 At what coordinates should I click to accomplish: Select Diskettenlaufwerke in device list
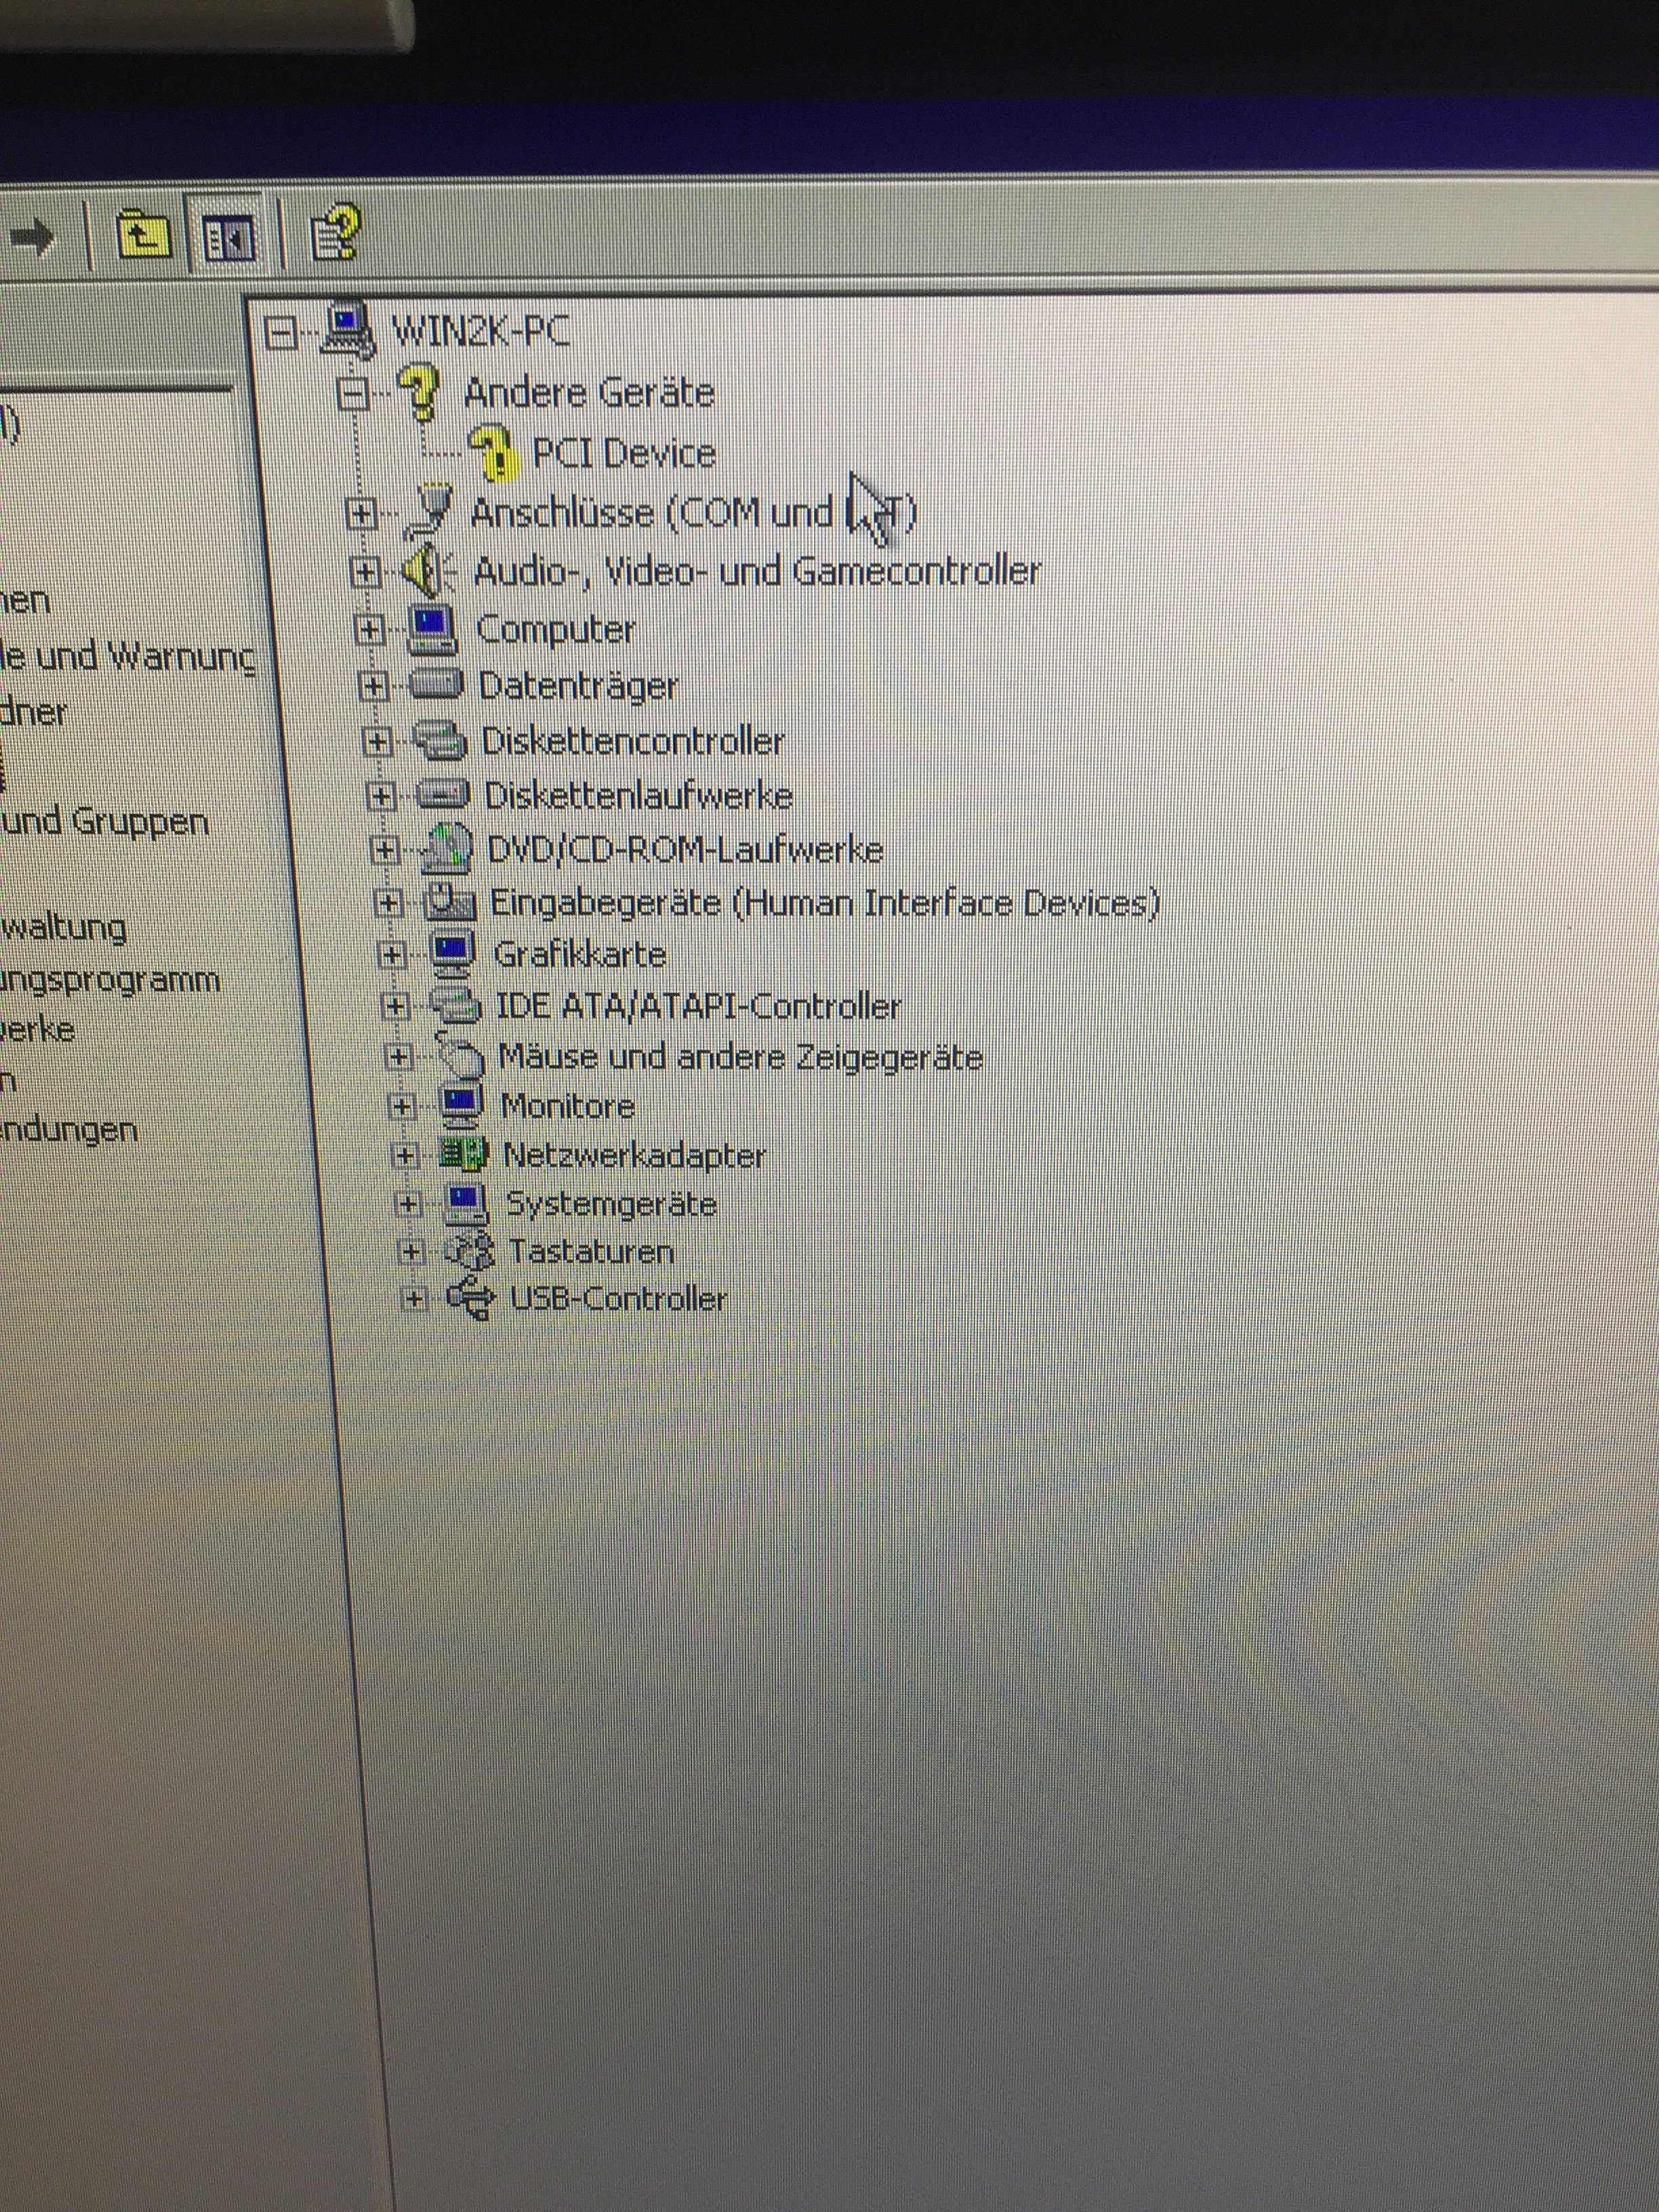(x=638, y=796)
